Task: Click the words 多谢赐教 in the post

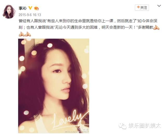Action: tap(146, 27)
